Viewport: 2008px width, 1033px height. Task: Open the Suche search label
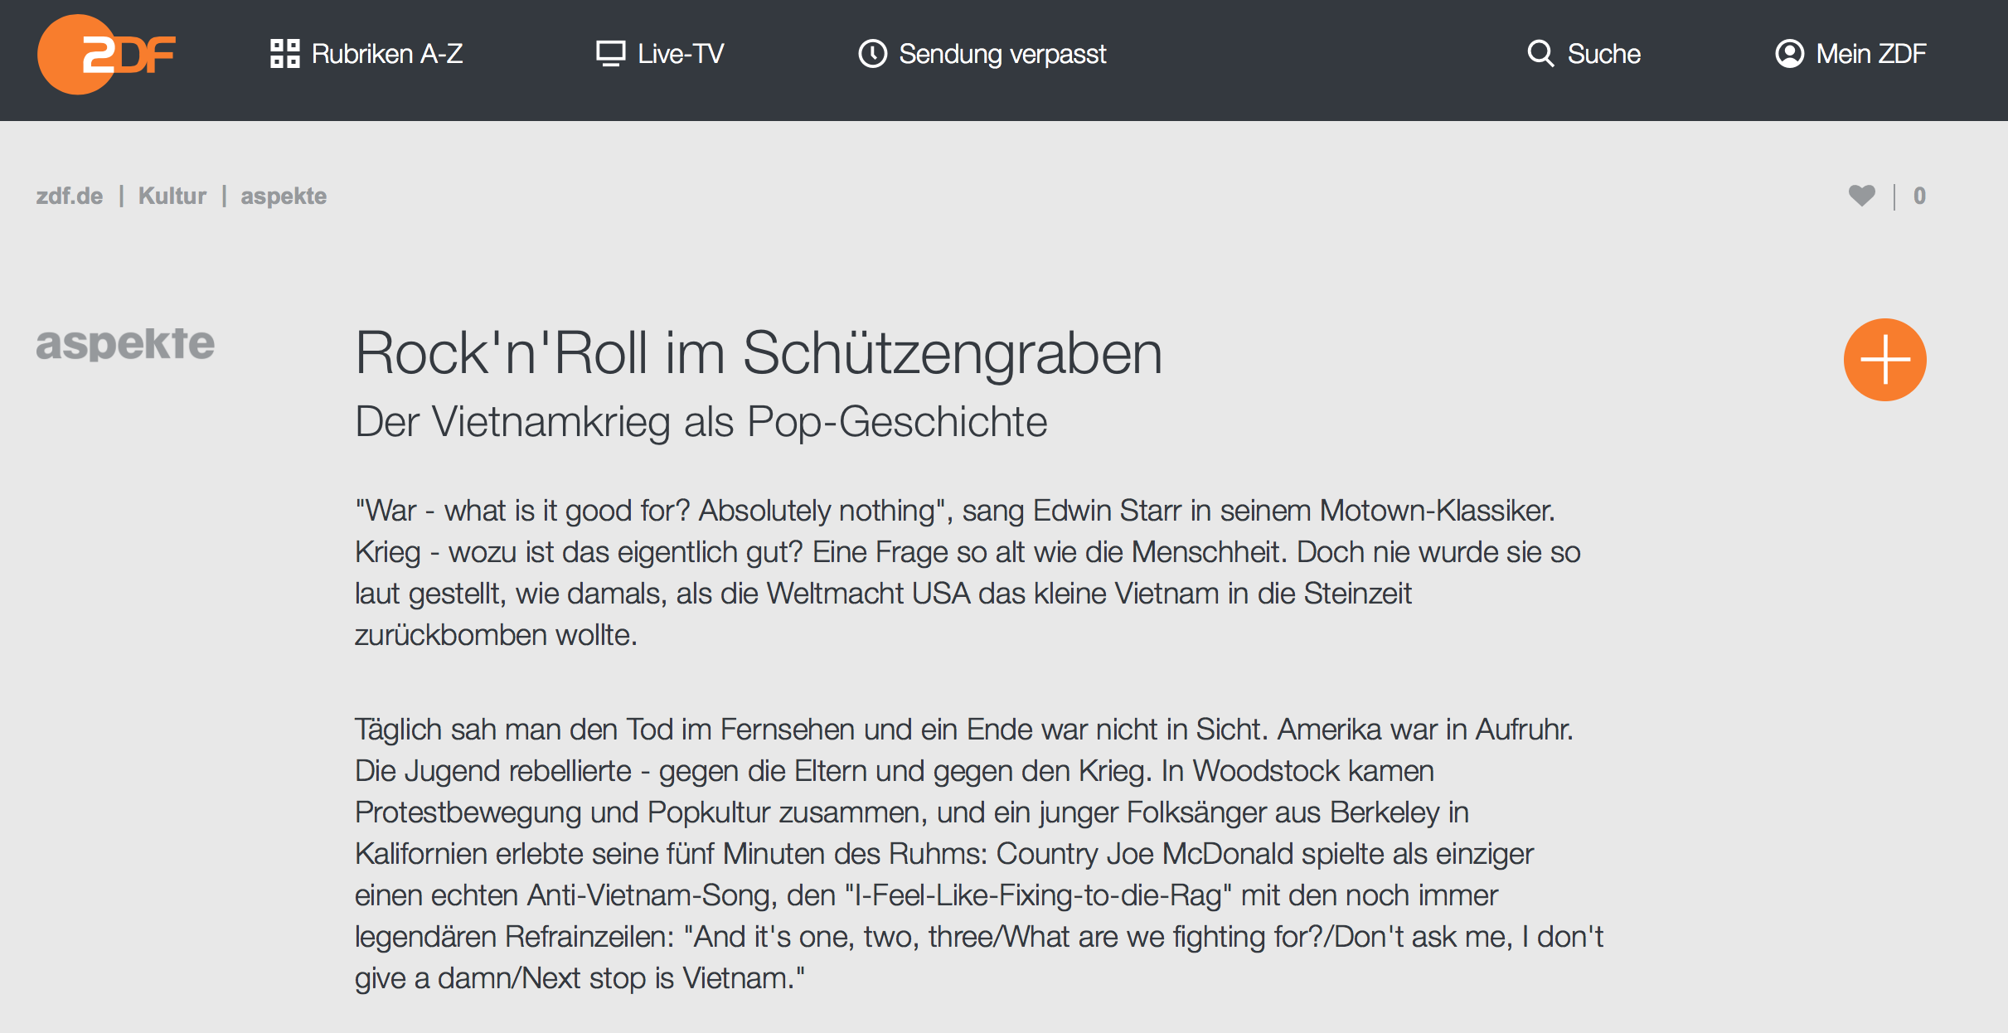point(1604,54)
